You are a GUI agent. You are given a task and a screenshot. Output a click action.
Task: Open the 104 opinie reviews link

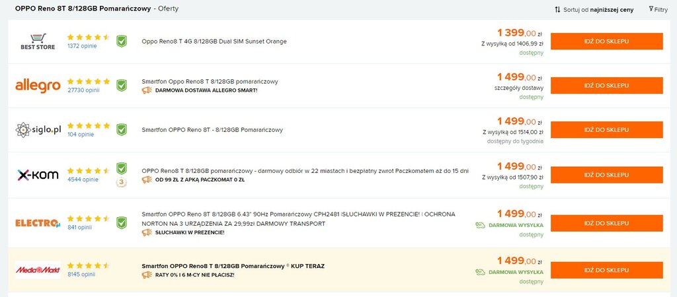[80, 135]
